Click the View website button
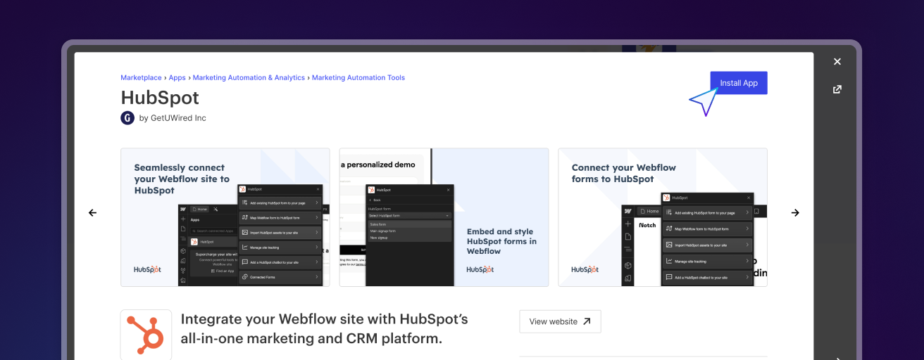924x360 pixels. pyautogui.click(x=560, y=321)
